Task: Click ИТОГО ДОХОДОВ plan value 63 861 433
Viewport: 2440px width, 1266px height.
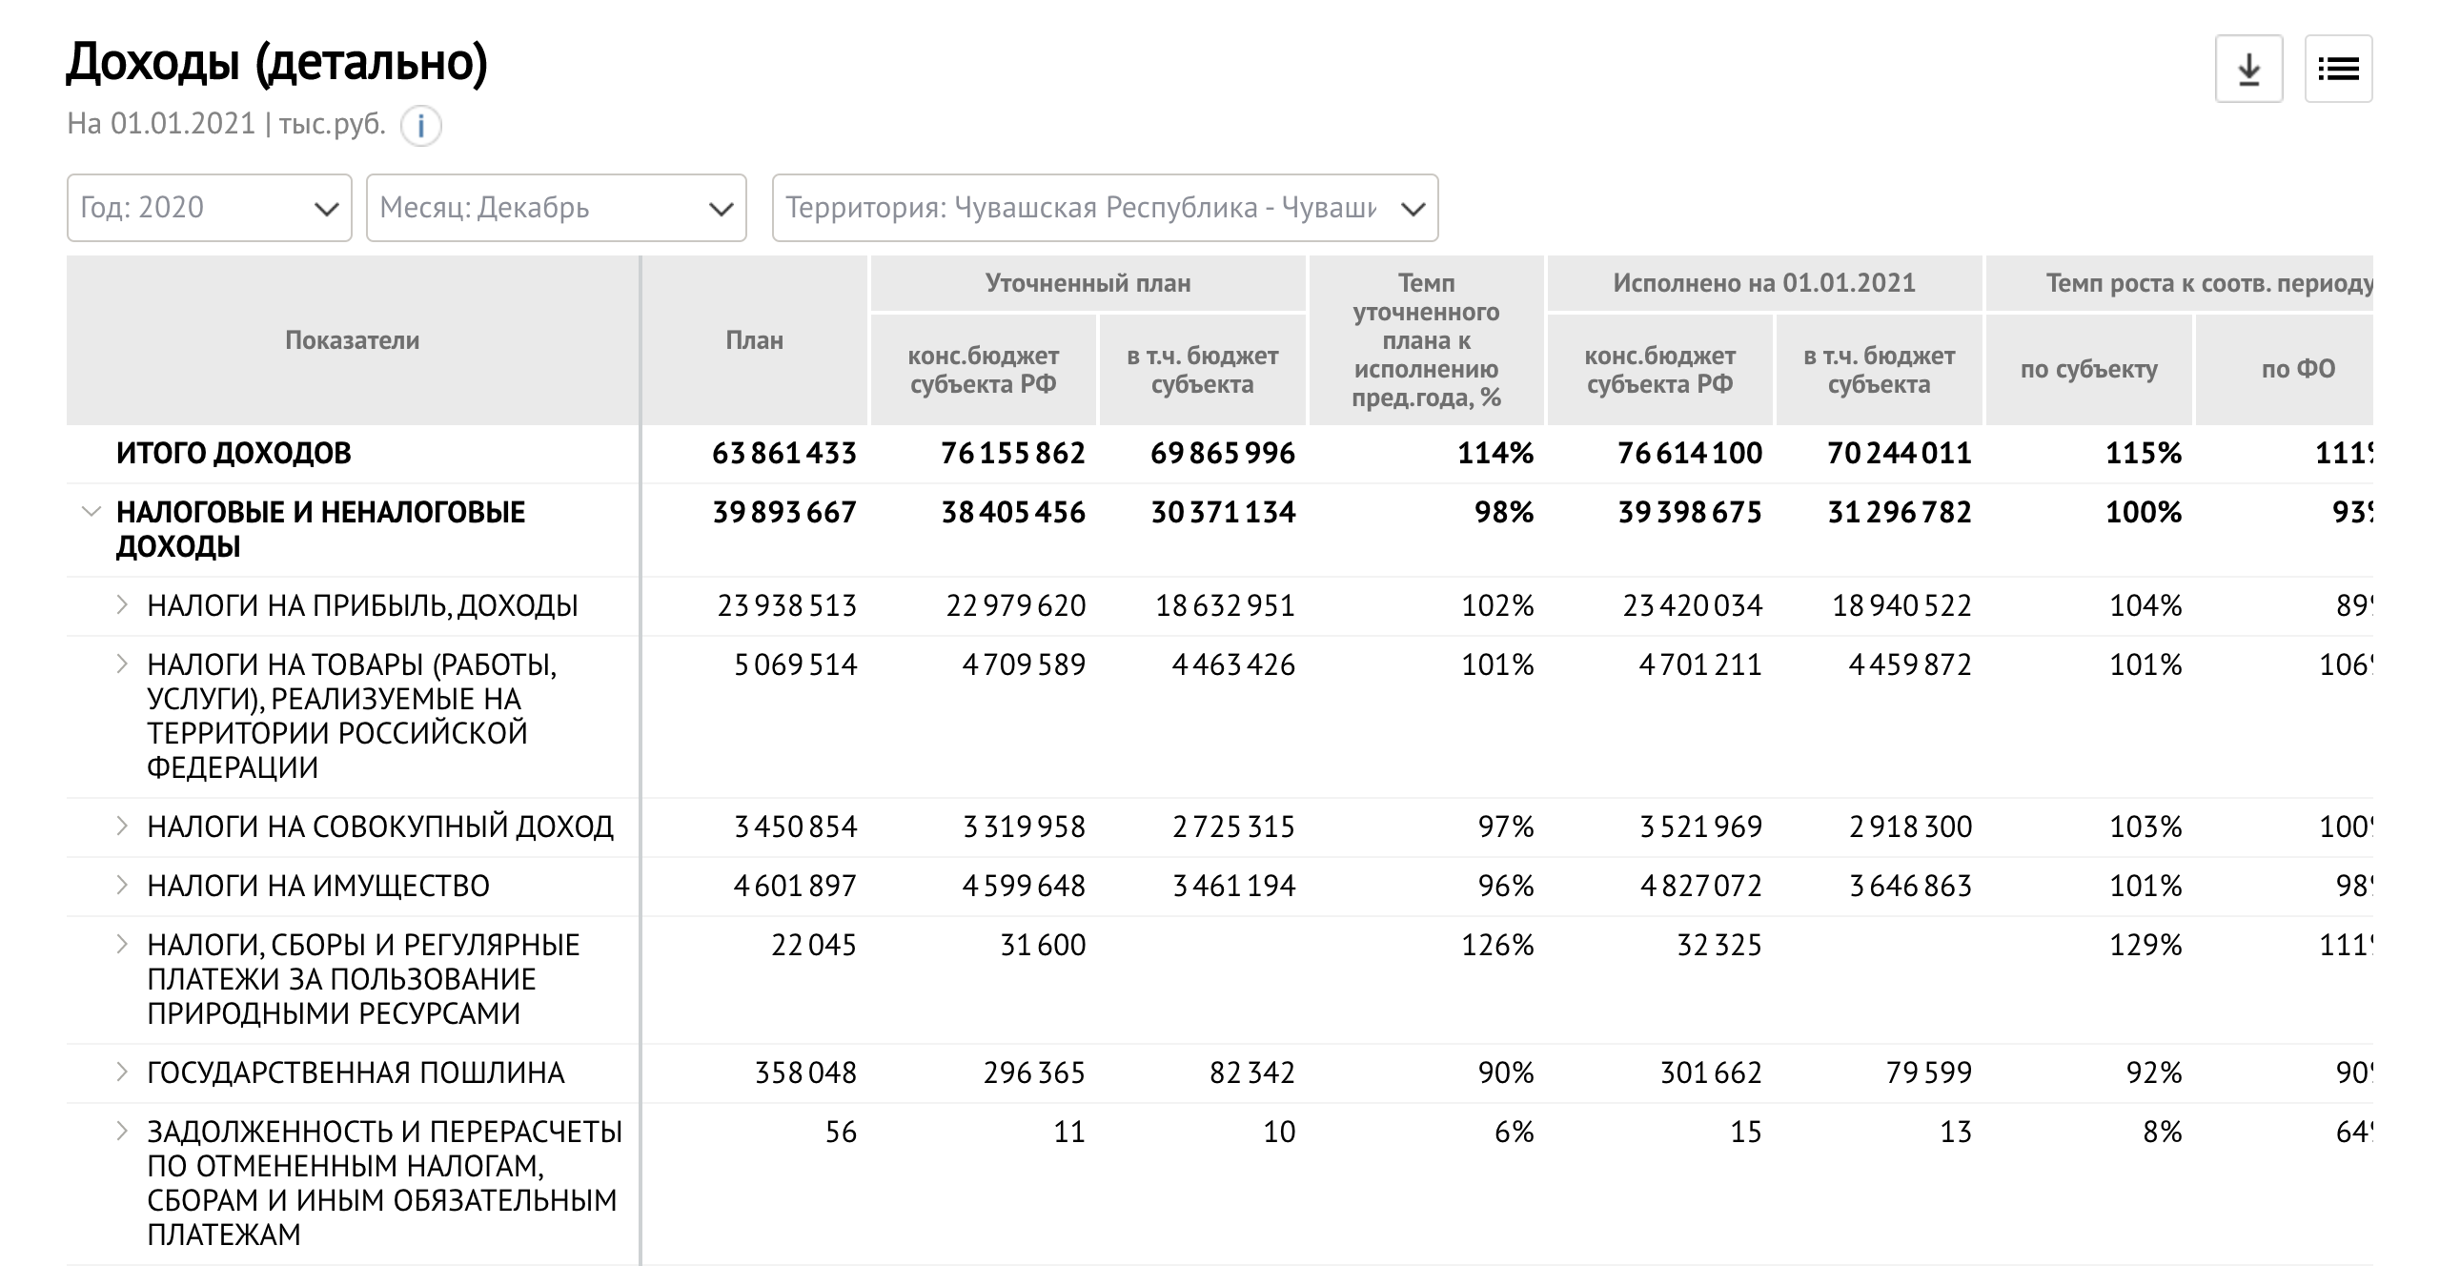Action: tap(784, 453)
